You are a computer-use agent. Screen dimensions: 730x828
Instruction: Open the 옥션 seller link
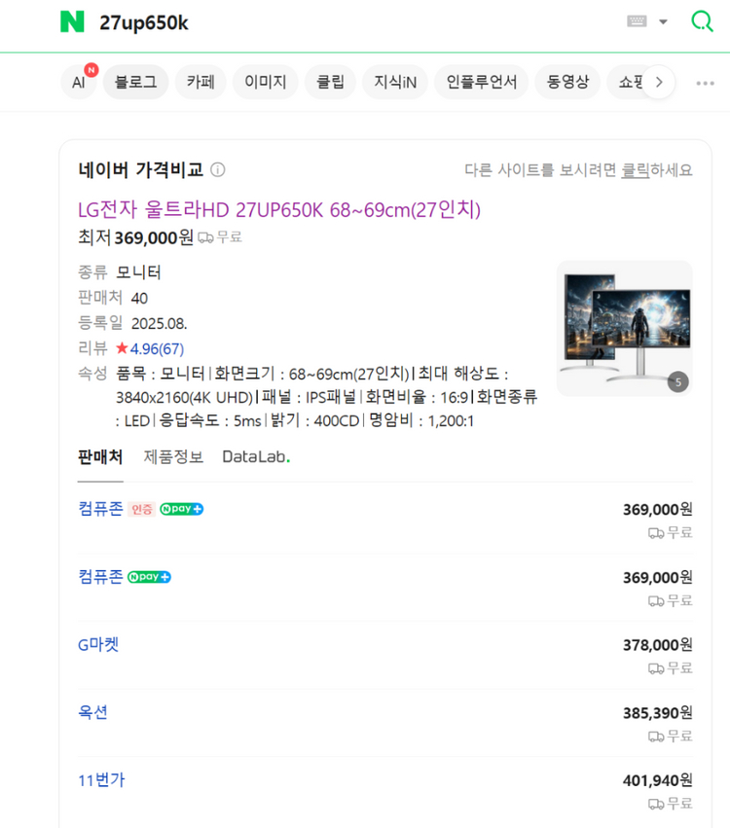(x=93, y=712)
